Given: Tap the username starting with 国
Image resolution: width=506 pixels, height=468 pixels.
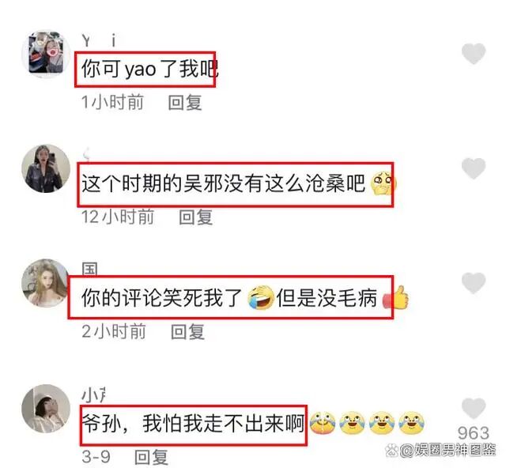Looking at the screenshot, I should tap(89, 269).
